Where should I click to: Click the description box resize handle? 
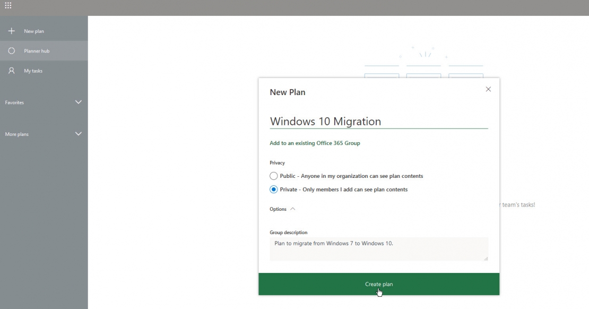coord(486,258)
